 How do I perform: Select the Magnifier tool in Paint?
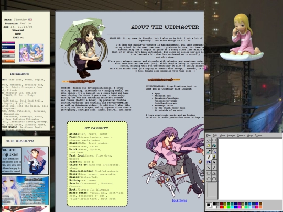point(214,151)
